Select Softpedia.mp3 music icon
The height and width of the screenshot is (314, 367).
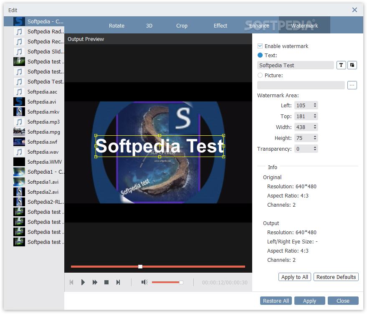point(19,122)
